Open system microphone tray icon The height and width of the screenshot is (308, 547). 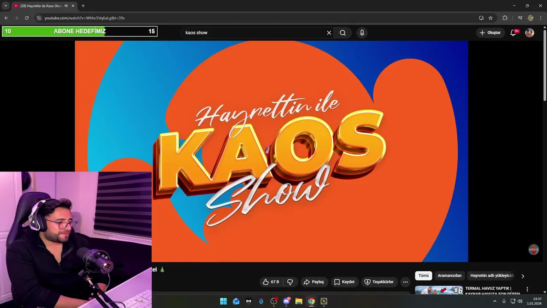pos(504,301)
